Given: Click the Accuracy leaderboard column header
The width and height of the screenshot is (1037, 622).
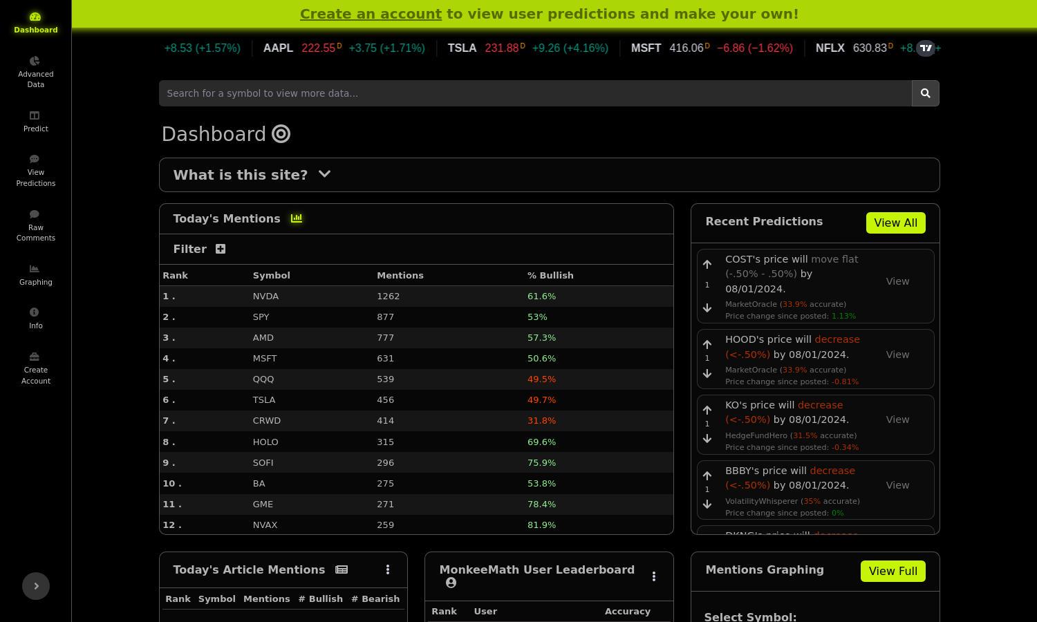Looking at the screenshot, I should (627, 611).
